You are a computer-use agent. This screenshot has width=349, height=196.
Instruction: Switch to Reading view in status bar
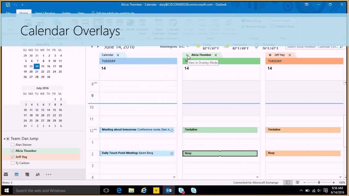(x=297, y=182)
